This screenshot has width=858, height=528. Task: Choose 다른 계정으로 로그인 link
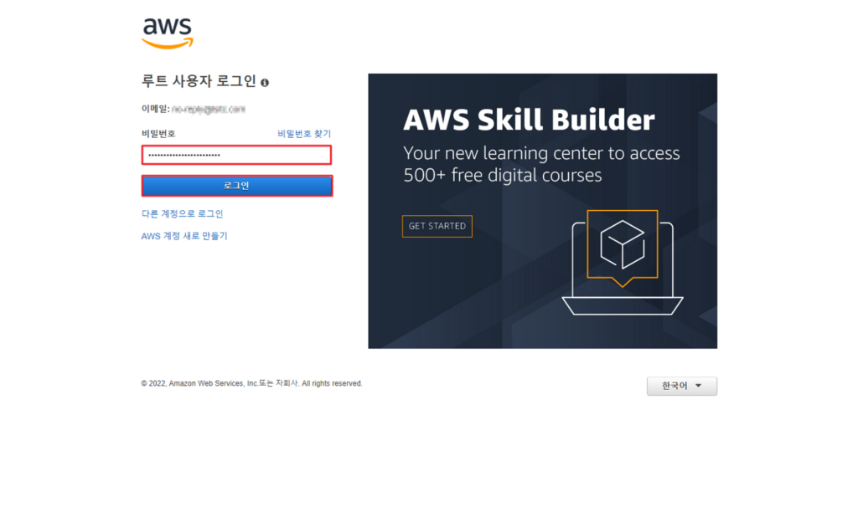[182, 213]
